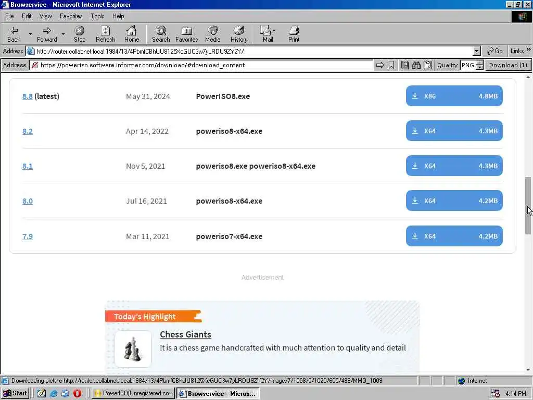Click the poweriso7-x64.exe filename text
This screenshot has width=533, height=400.
(x=229, y=236)
